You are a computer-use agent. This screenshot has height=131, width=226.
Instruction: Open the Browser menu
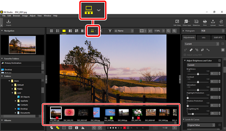pos(16,16)
